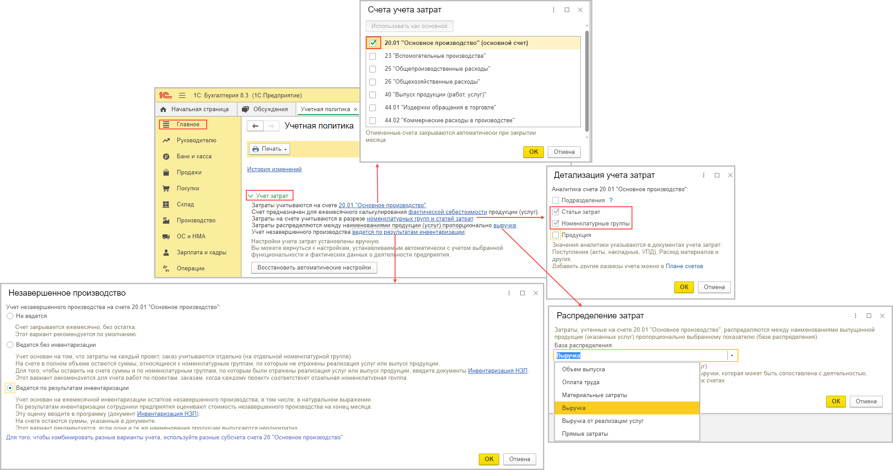Enable the Подразделения analytics checkbox
Screen dimensions: 893x470
point(556,201)
